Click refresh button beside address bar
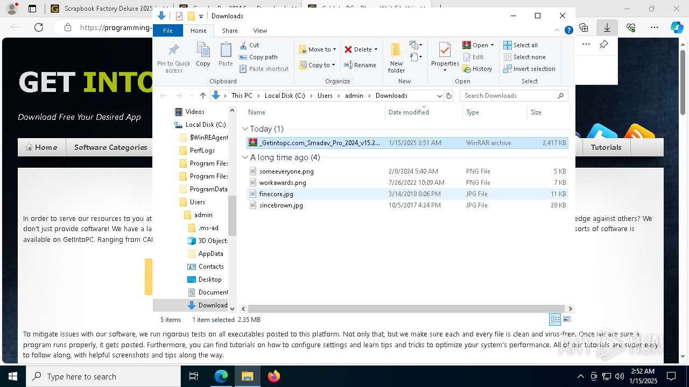 point(449,96)
